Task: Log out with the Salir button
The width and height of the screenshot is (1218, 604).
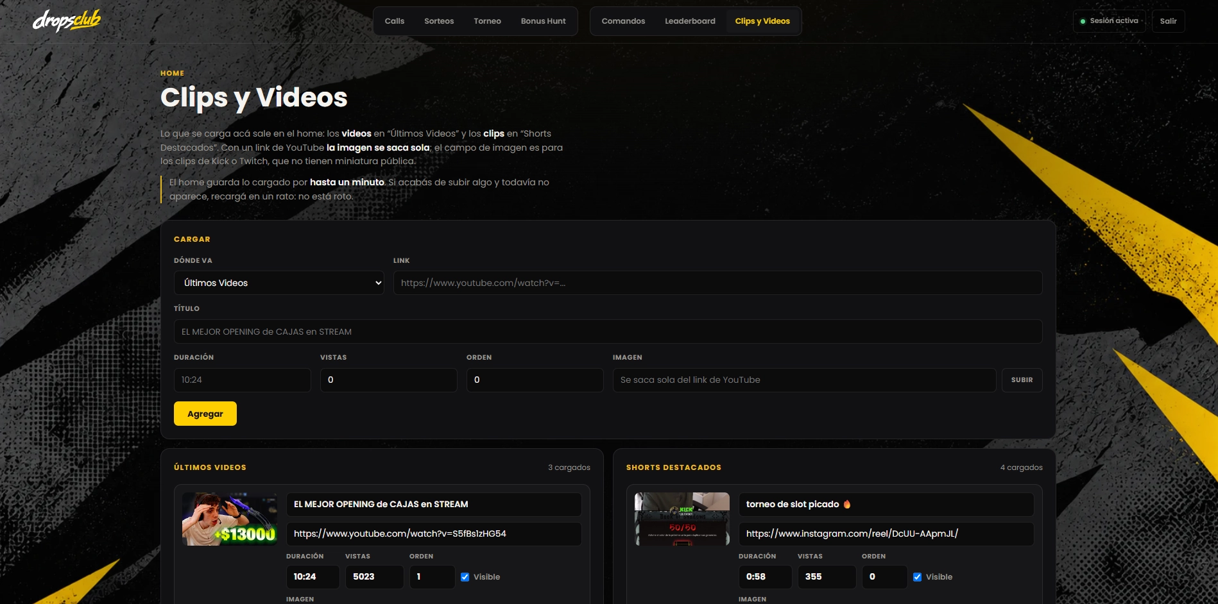Action: tap(1168, 21)
